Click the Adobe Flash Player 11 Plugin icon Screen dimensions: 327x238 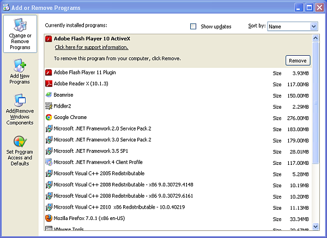49,73
